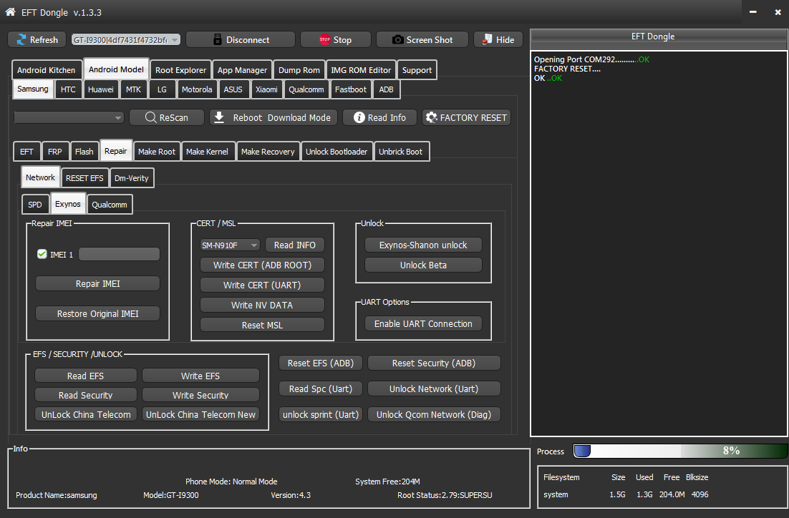Click the Read EFS button
Viewport: 789px width, 518px height.
click(x=85, y=376)
